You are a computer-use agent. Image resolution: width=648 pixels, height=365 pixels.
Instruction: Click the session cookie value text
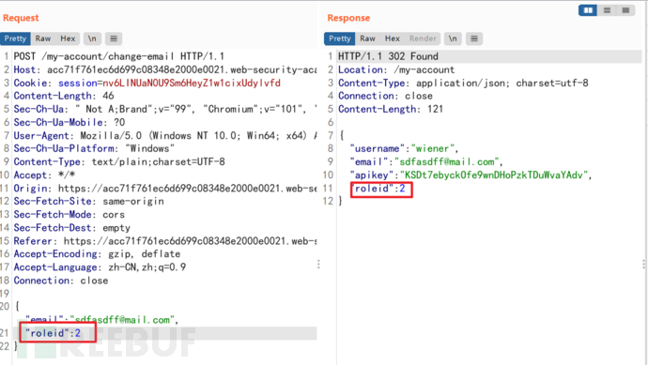(192, 83)
